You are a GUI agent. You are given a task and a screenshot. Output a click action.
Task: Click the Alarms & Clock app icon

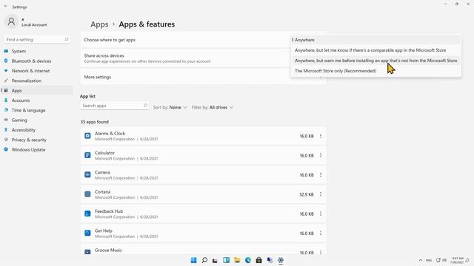[87, 136]
